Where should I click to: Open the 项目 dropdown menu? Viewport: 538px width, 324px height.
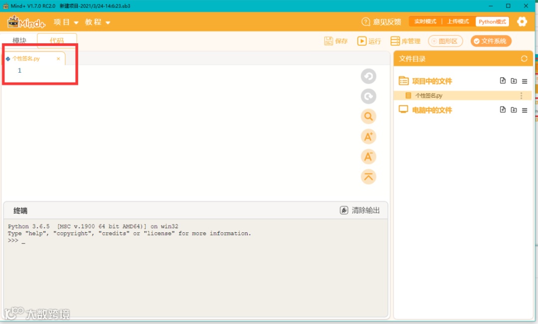(66, 22)
